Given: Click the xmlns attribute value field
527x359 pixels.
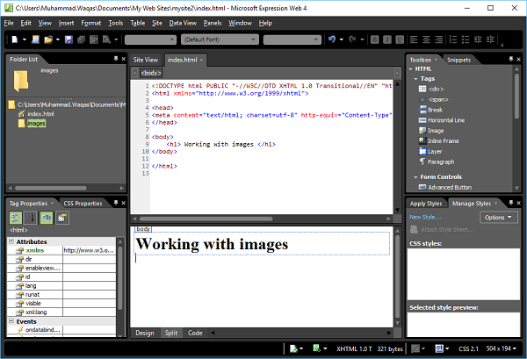Looking at the screenshot, I should (x=88, y=250).
